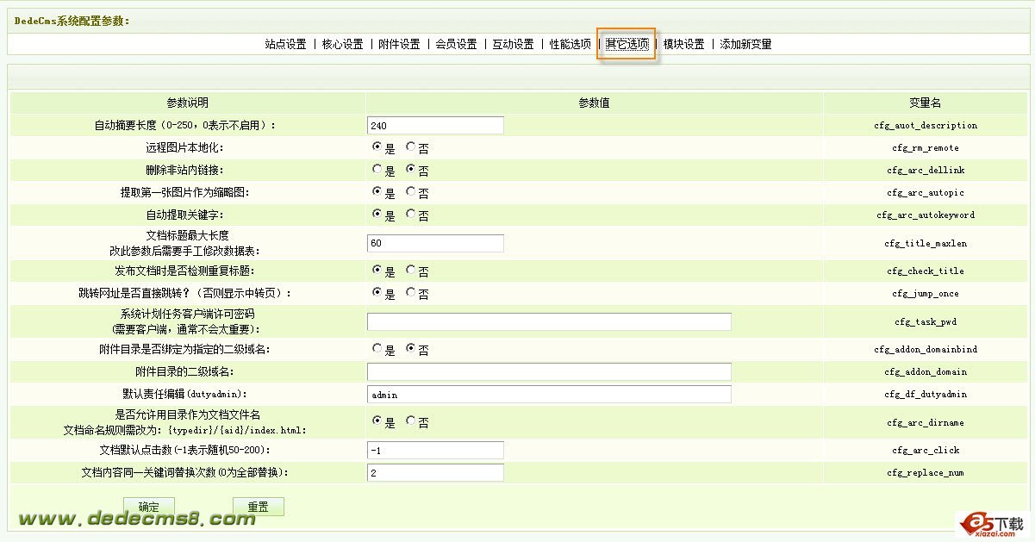The height and width of the screenshot is (542, 1035).
Task: Switch to 核心设置 tab
Action: coord(342,44)
